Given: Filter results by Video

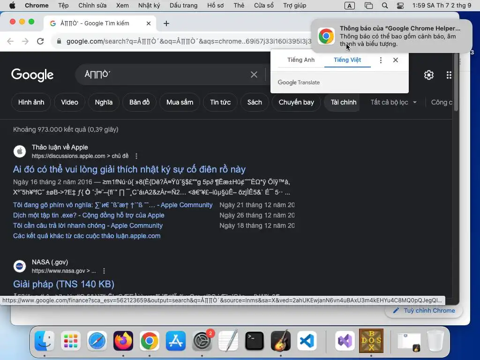Looking at the screenshot, I should (x=69, y=102).
